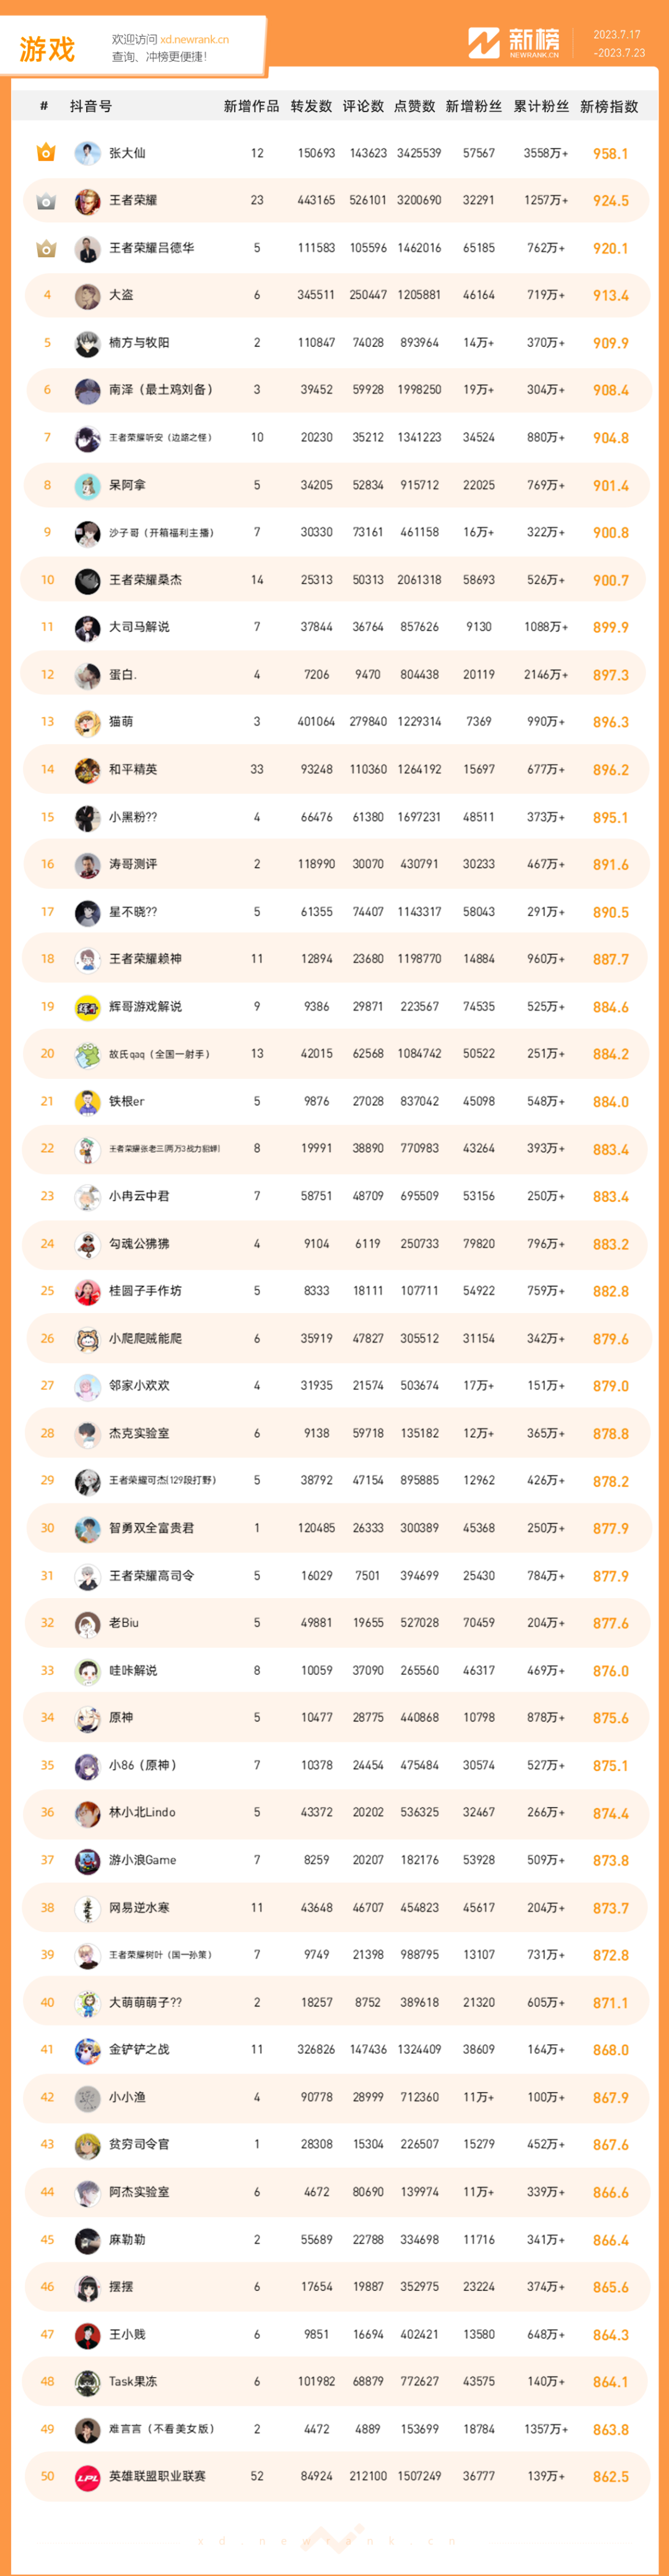This screenshot has height=2576, width=669.
Task: Select the 大司马解说 account name
Action: (139, 627)
